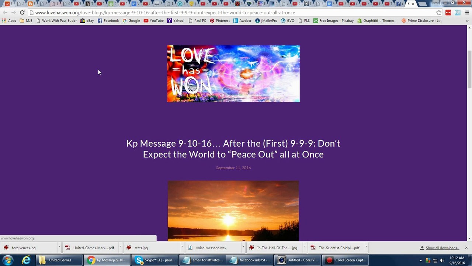Viewport: 472px width, 266px height.
Task: Bookmark this page with the star icon
Action: (x=439, y=13)
